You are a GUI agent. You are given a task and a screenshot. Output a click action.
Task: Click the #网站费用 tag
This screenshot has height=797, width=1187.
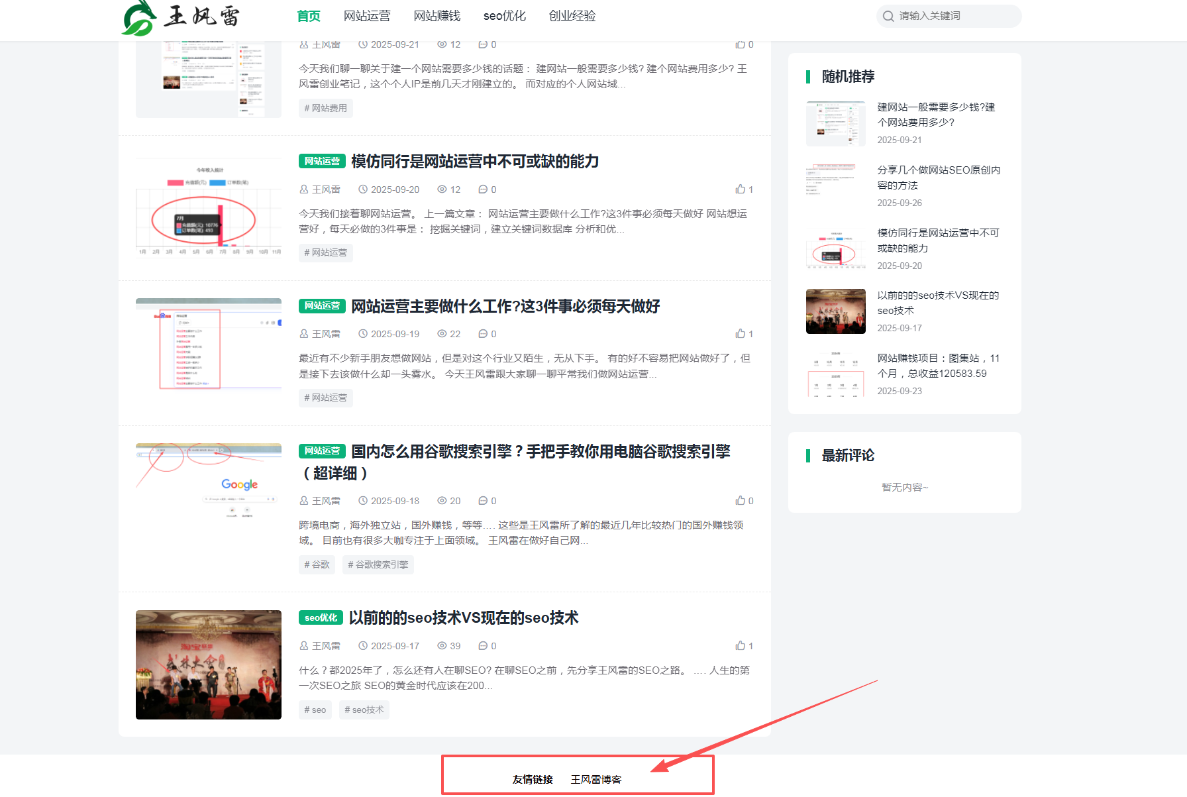pyautogui.click(x=325, y=108)
